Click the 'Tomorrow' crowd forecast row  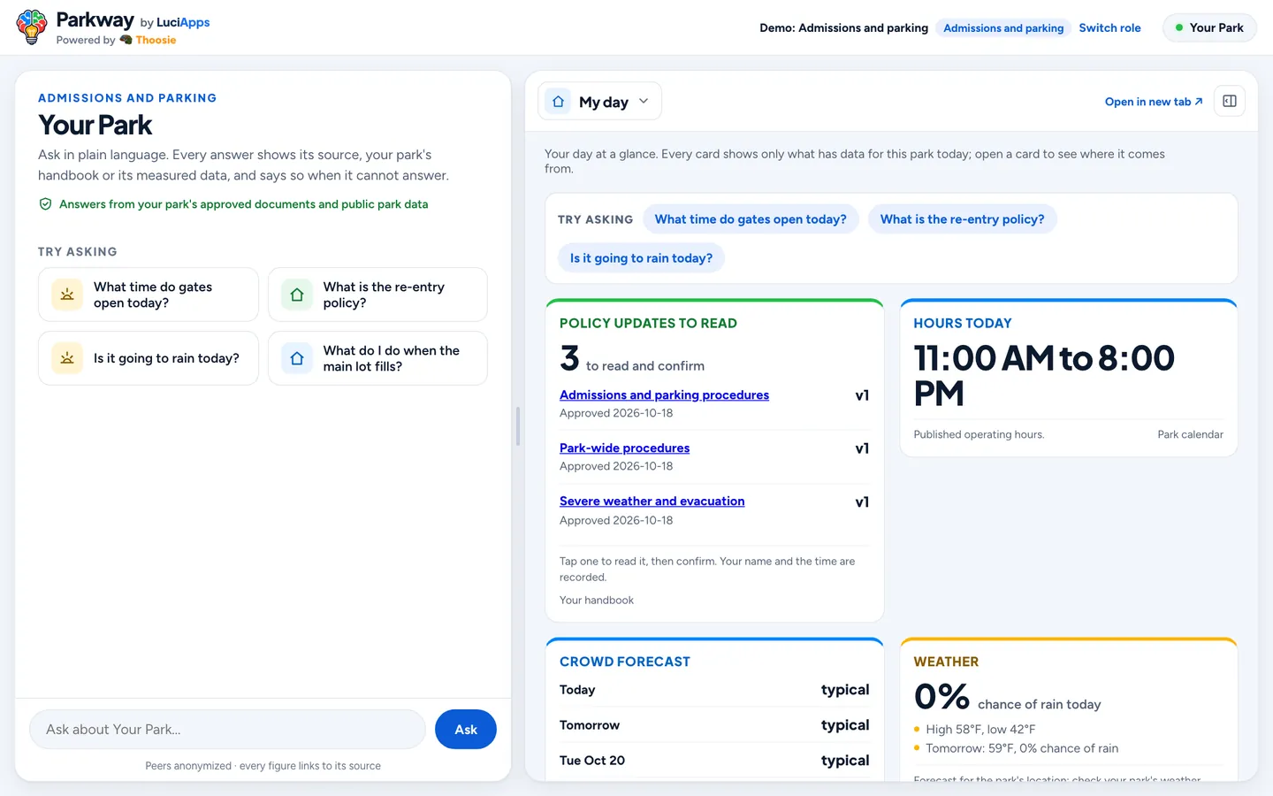714,725
